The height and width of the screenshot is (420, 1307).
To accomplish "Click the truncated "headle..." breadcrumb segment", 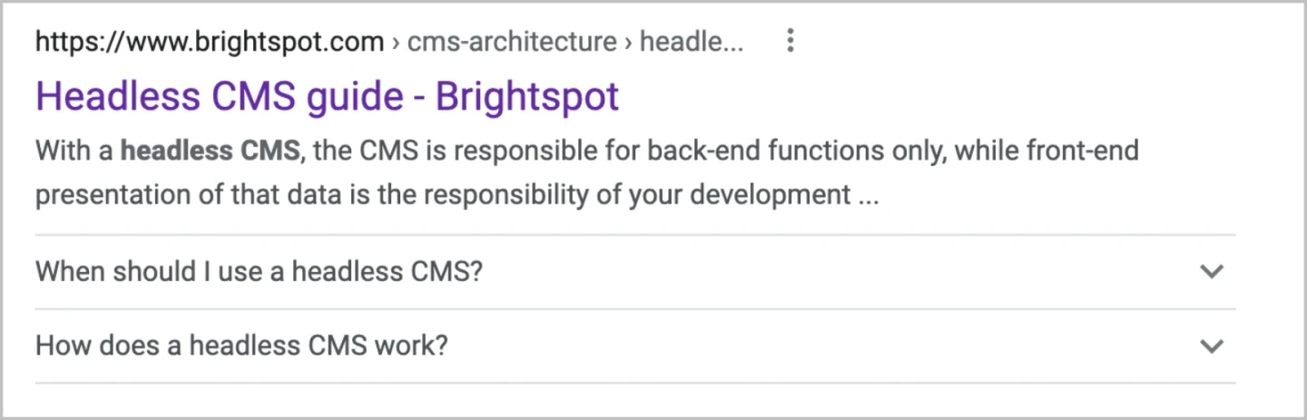I will (691, 42).
